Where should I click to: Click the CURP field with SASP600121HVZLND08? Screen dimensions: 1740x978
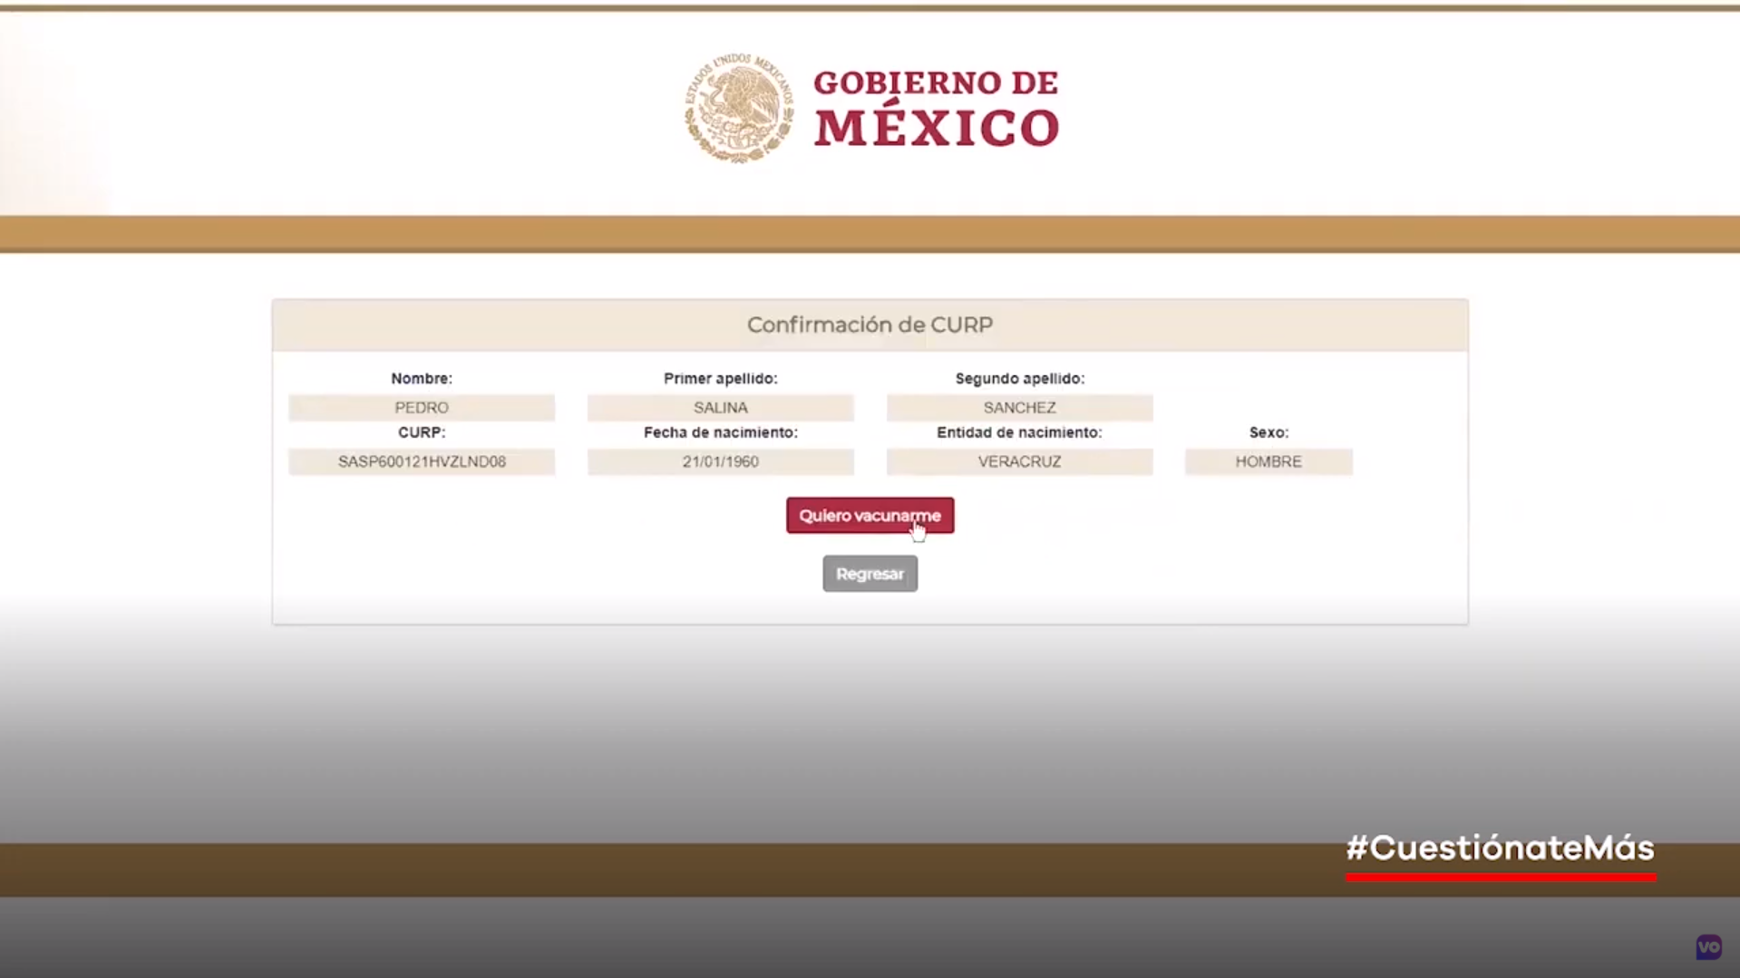point(422,461)
